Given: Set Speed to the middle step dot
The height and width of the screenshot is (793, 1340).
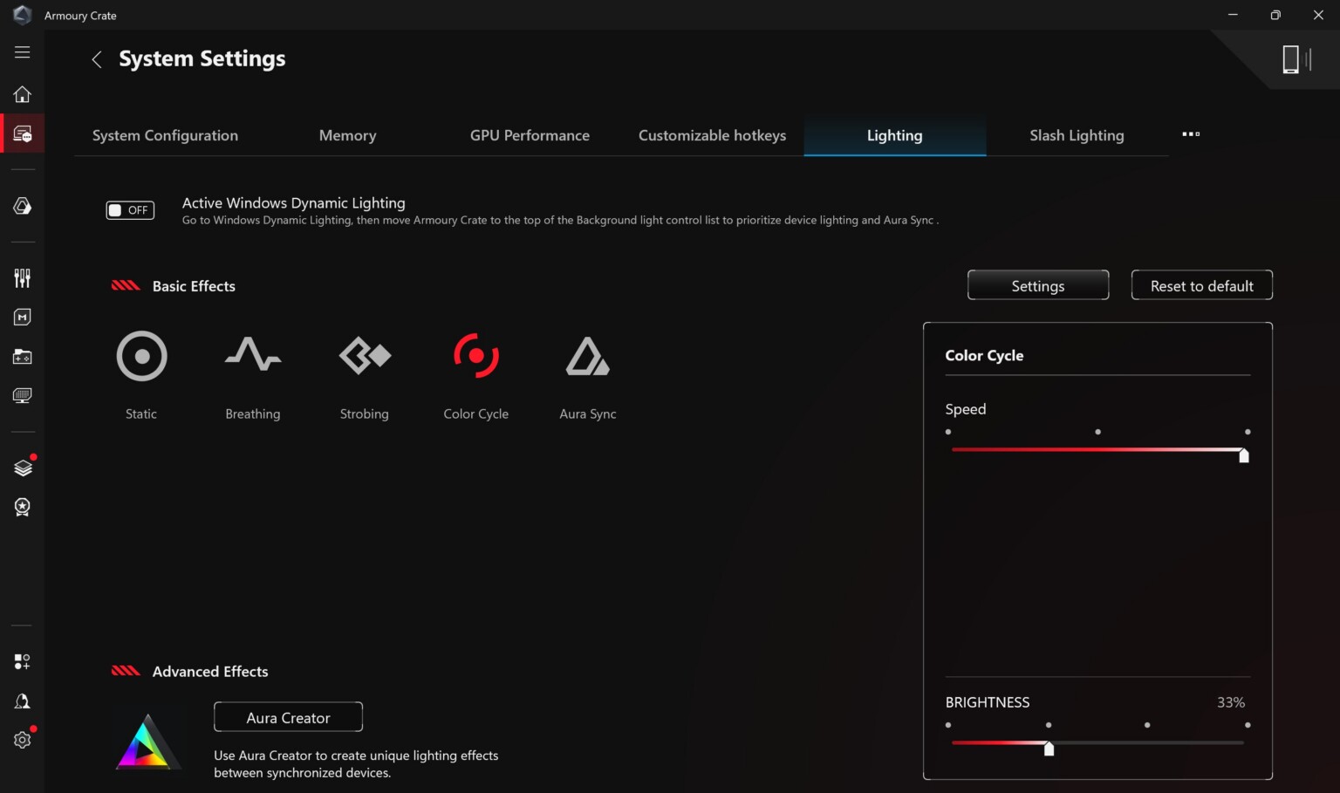Looking at the screenshot, I should coord(1097,432).
